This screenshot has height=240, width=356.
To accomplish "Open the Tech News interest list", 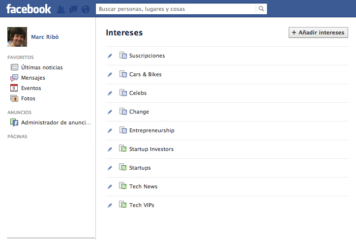I will click(143, 186).
